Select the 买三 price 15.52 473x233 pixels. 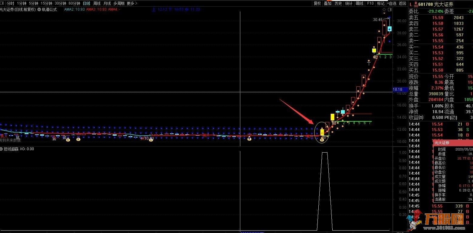(438, 59)
